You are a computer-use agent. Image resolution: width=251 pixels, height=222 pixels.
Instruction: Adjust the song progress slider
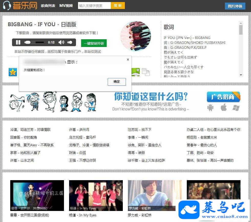pos(34,42)
